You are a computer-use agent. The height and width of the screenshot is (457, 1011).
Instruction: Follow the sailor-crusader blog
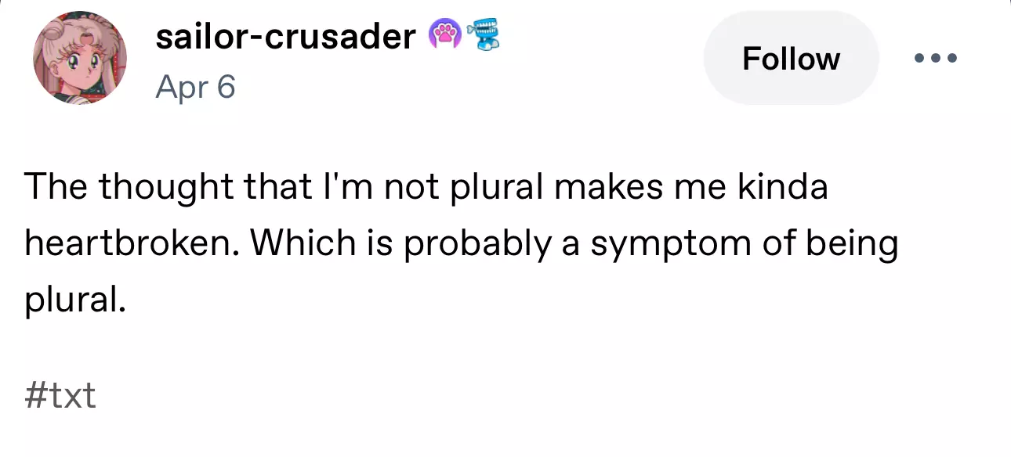[x=791, y=59]
